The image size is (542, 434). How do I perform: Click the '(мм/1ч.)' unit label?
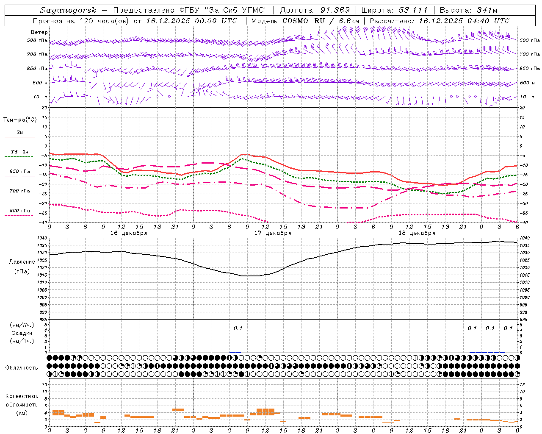click(x=22, y=342)
